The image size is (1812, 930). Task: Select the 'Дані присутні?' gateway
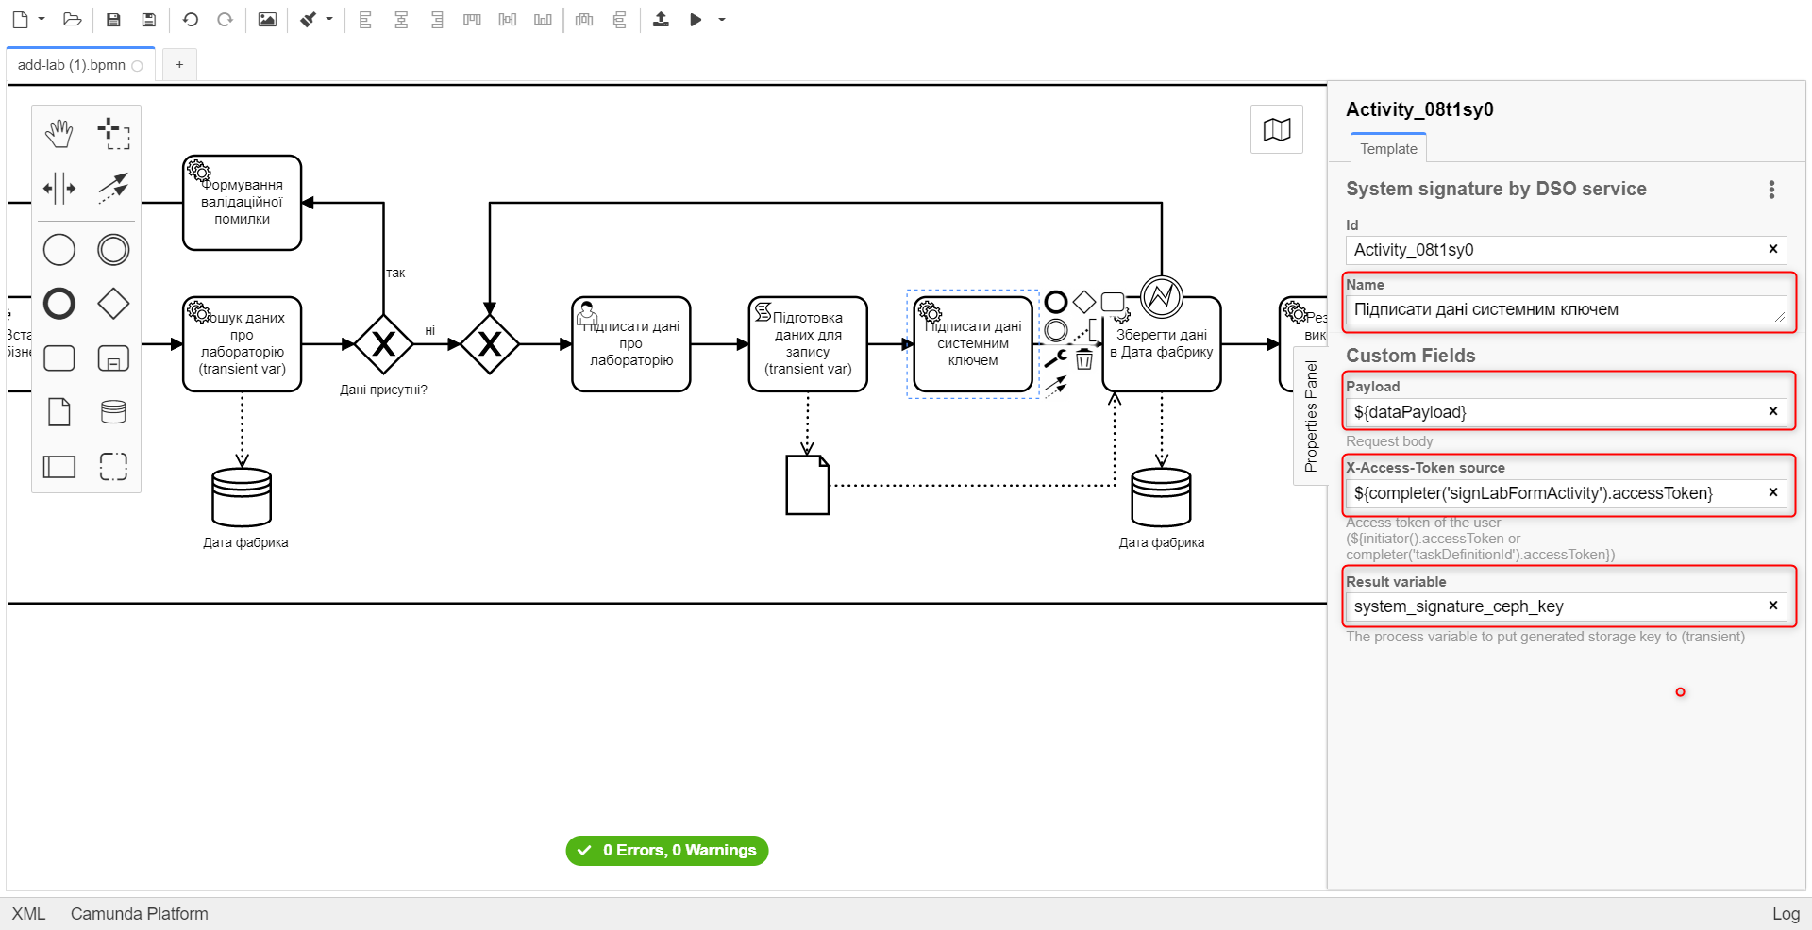point(383,344)
